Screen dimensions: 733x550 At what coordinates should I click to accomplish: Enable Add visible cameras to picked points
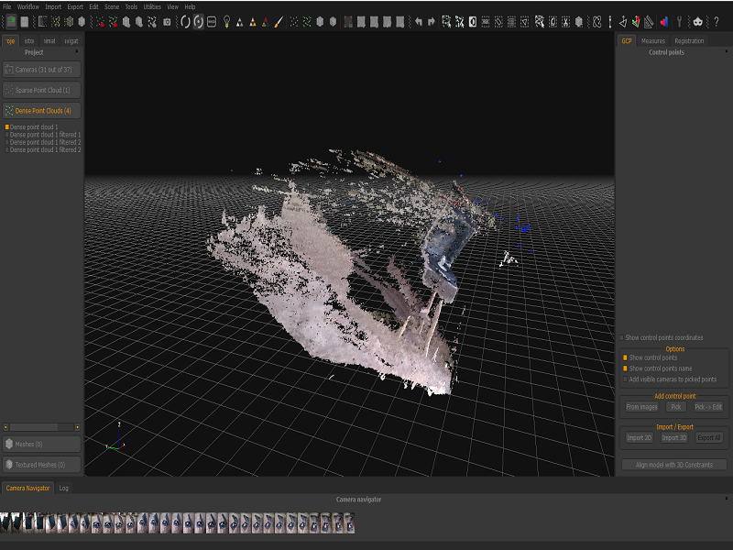[x=625, y=379]
